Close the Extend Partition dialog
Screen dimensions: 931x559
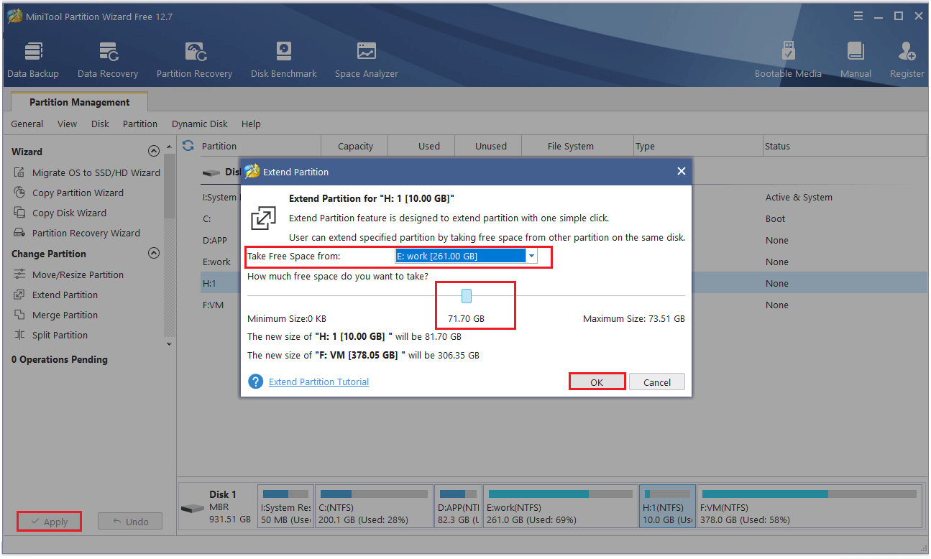coord(681,172)
